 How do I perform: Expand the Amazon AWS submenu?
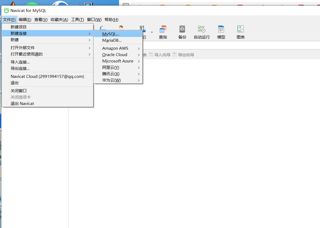click(x=118, y=48)
